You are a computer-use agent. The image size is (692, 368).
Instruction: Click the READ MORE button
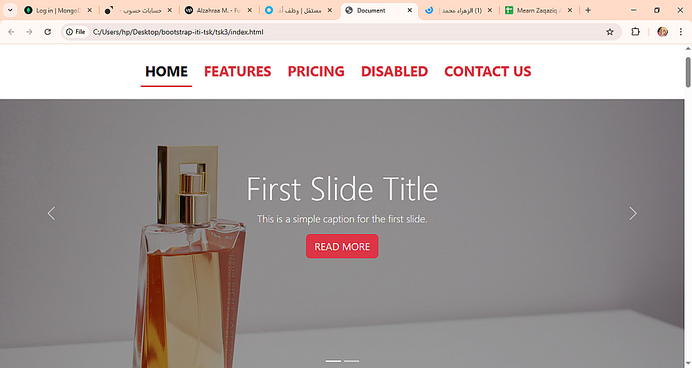[x=342, y=246]
